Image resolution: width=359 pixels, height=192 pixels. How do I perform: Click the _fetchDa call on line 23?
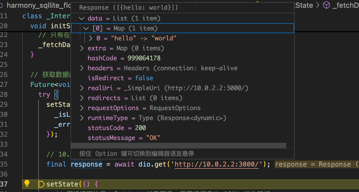coord(54,45)
